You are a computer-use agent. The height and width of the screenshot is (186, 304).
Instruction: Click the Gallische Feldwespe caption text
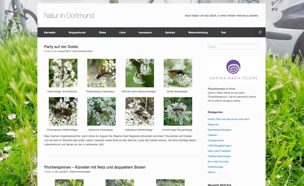click(x=101, y=130)
